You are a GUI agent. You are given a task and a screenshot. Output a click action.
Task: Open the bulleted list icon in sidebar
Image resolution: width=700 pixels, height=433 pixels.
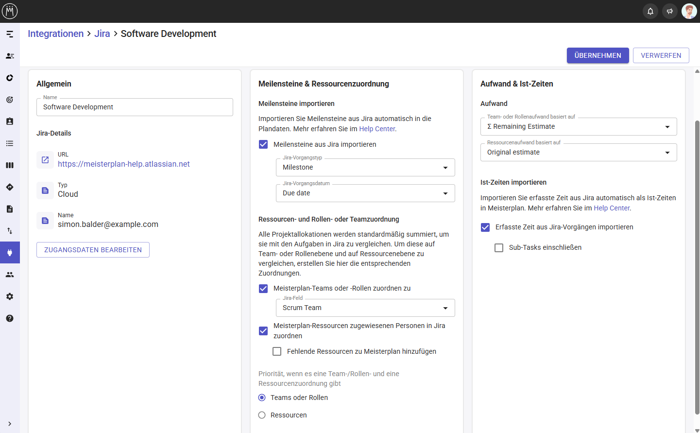click(x=10, y=143)
